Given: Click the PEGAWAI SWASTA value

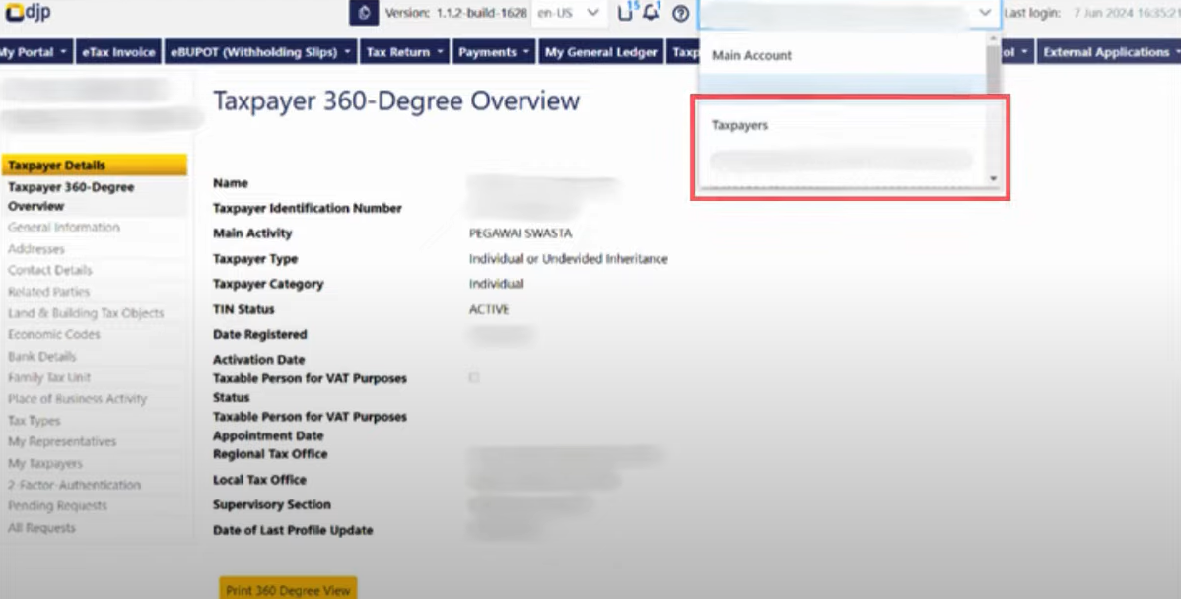Looking at the screenshot, I should [521, 233].
